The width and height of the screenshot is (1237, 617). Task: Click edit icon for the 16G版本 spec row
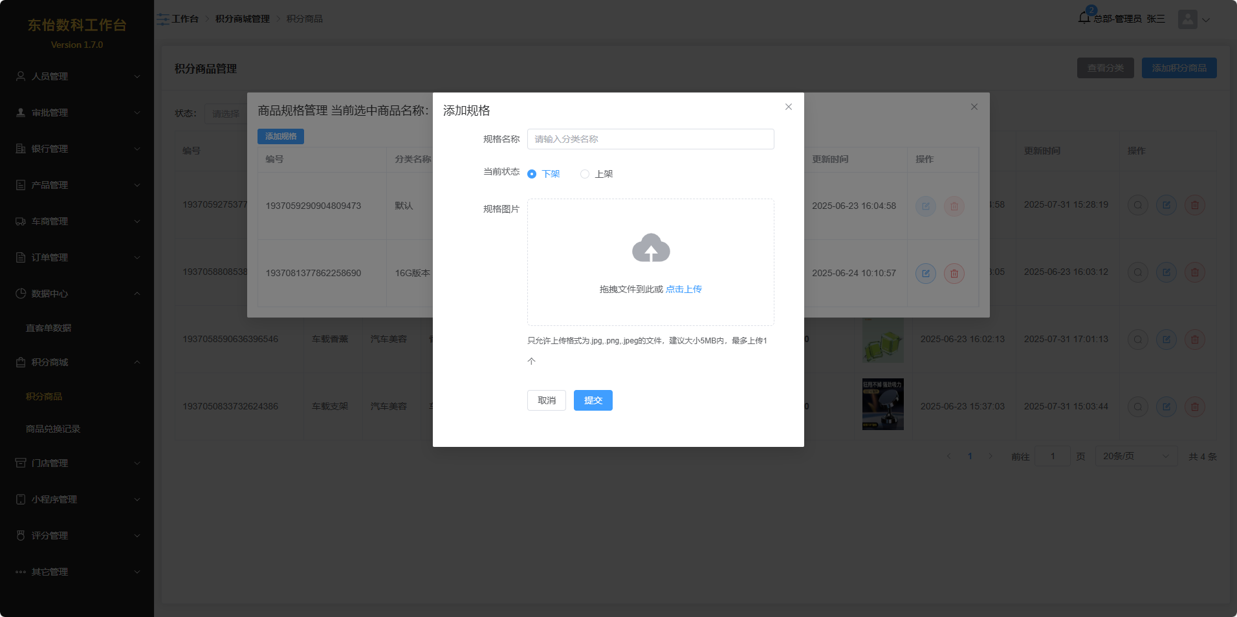coord(925,273)
